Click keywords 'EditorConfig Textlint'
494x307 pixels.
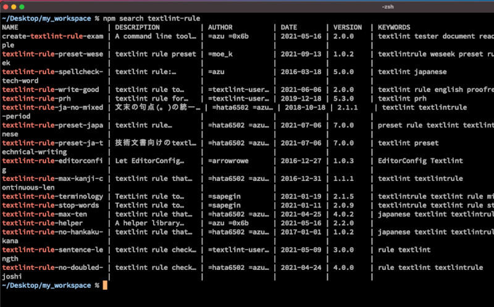tap(421, 161)
